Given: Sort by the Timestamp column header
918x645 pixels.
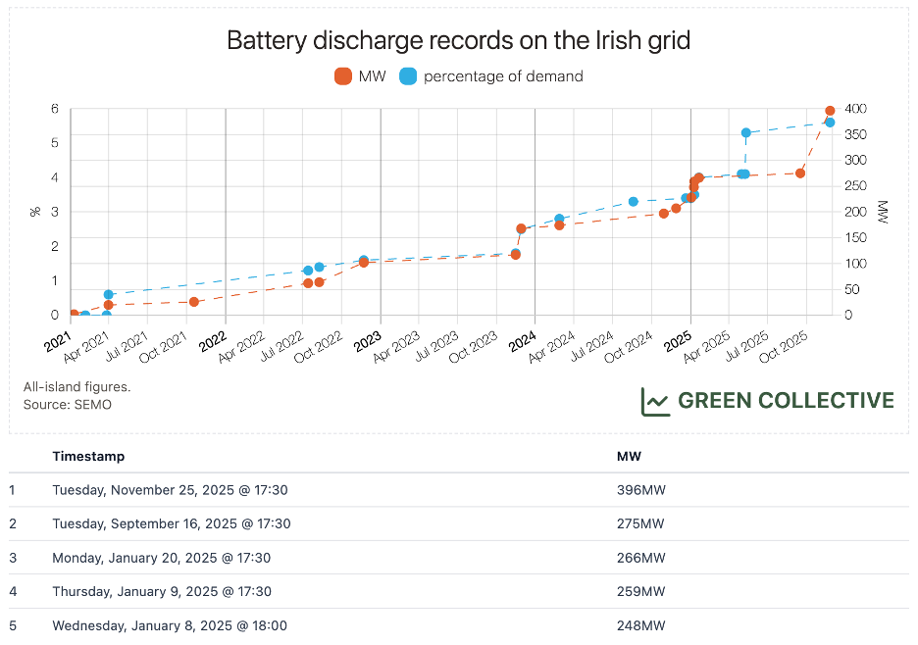Looking at the screenshot, I should click(x=88, y=457).
